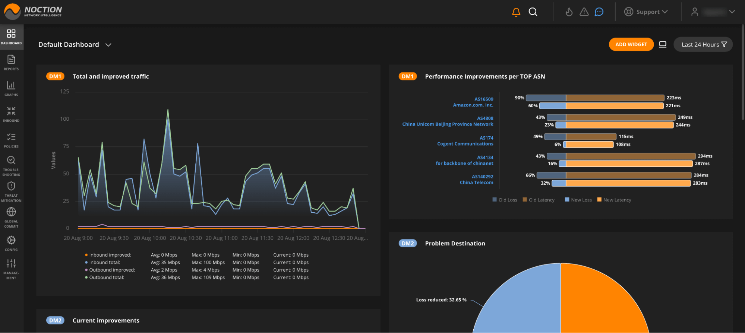The height and width of the screenshot is (333, 745).
Task: Open the Last 24 Hours time filter
Action: click(703, 45)
